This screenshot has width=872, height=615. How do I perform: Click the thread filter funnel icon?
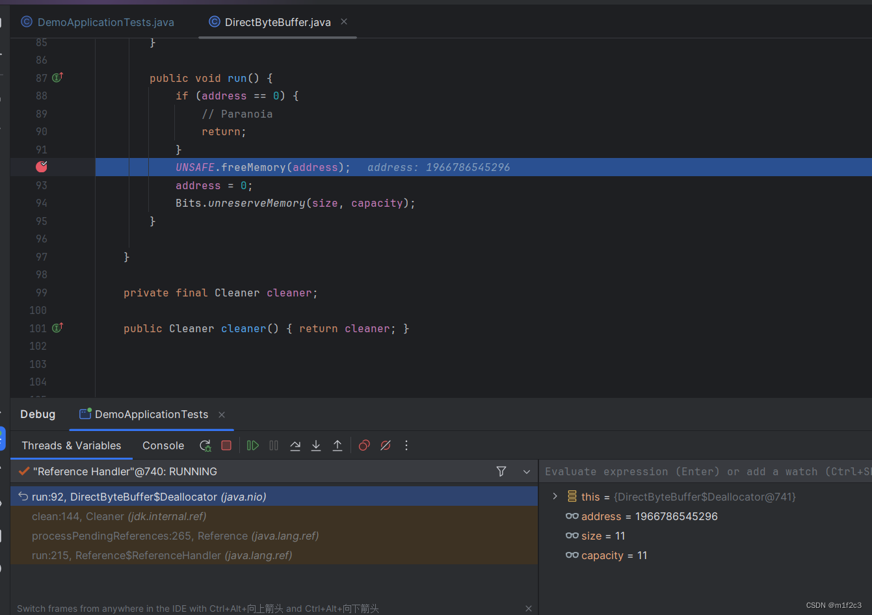[501, 471]
